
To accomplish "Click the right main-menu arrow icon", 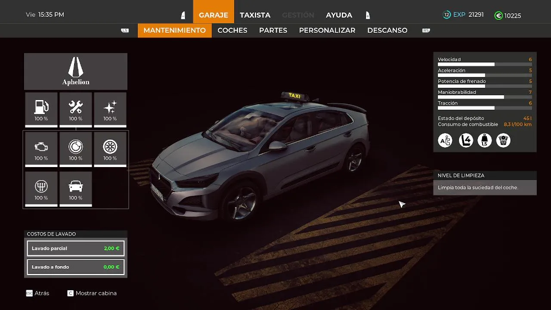I will tap(368, 15).
